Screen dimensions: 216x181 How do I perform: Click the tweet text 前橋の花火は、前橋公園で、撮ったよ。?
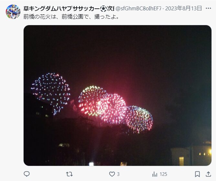click(x=71, y=17)
